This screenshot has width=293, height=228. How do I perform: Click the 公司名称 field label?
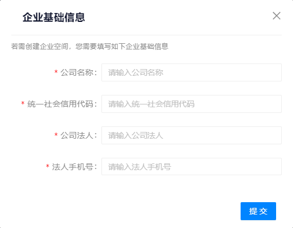pos(78,72)
